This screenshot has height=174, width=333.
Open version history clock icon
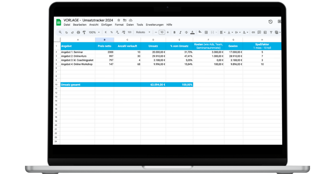click(x=271, y=22)
